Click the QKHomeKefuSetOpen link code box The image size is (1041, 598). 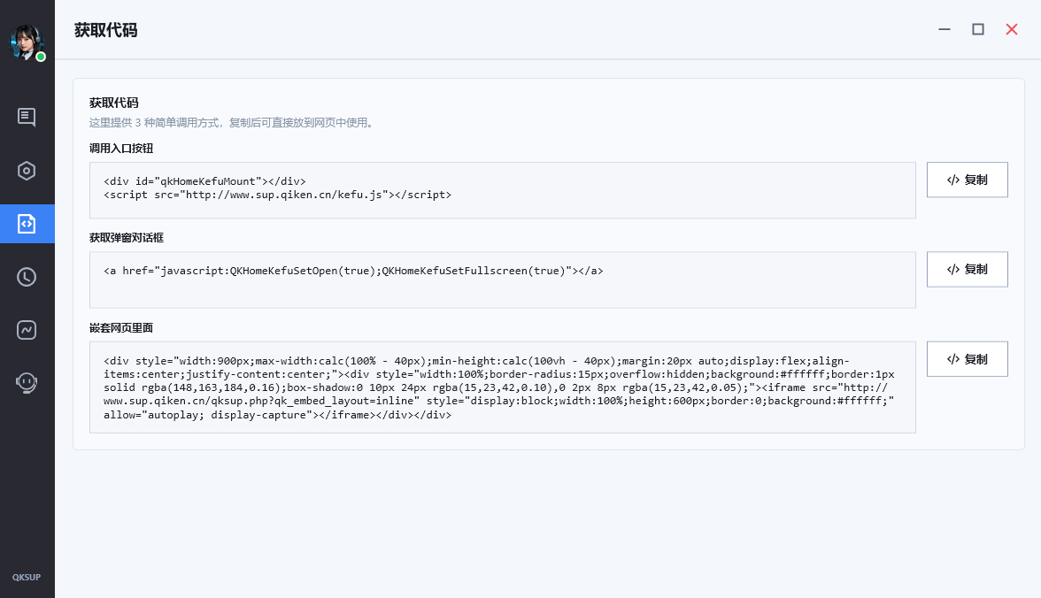point(503,280)
